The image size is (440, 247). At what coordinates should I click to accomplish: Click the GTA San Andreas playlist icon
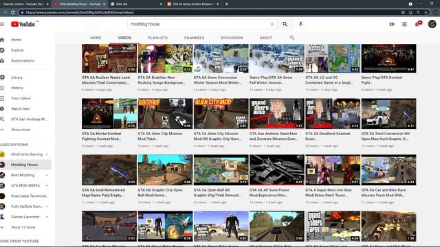click(x=2, y=119)
